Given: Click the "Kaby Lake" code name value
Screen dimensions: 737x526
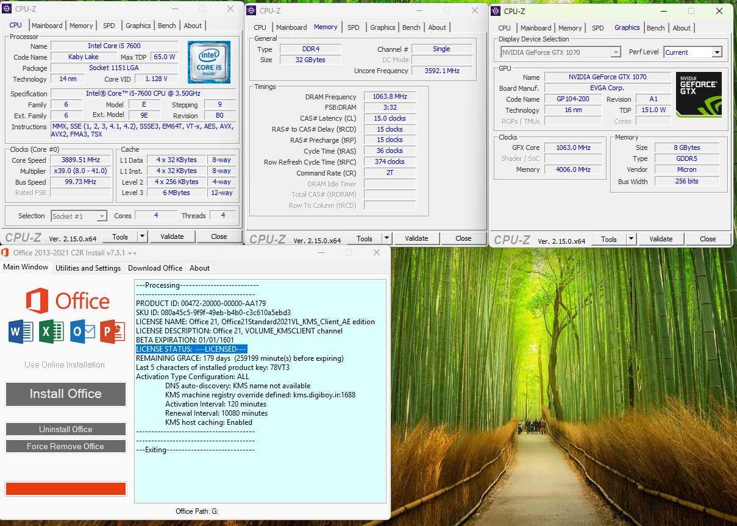Looking at the screenshot, I should click(x=84, y=57).
